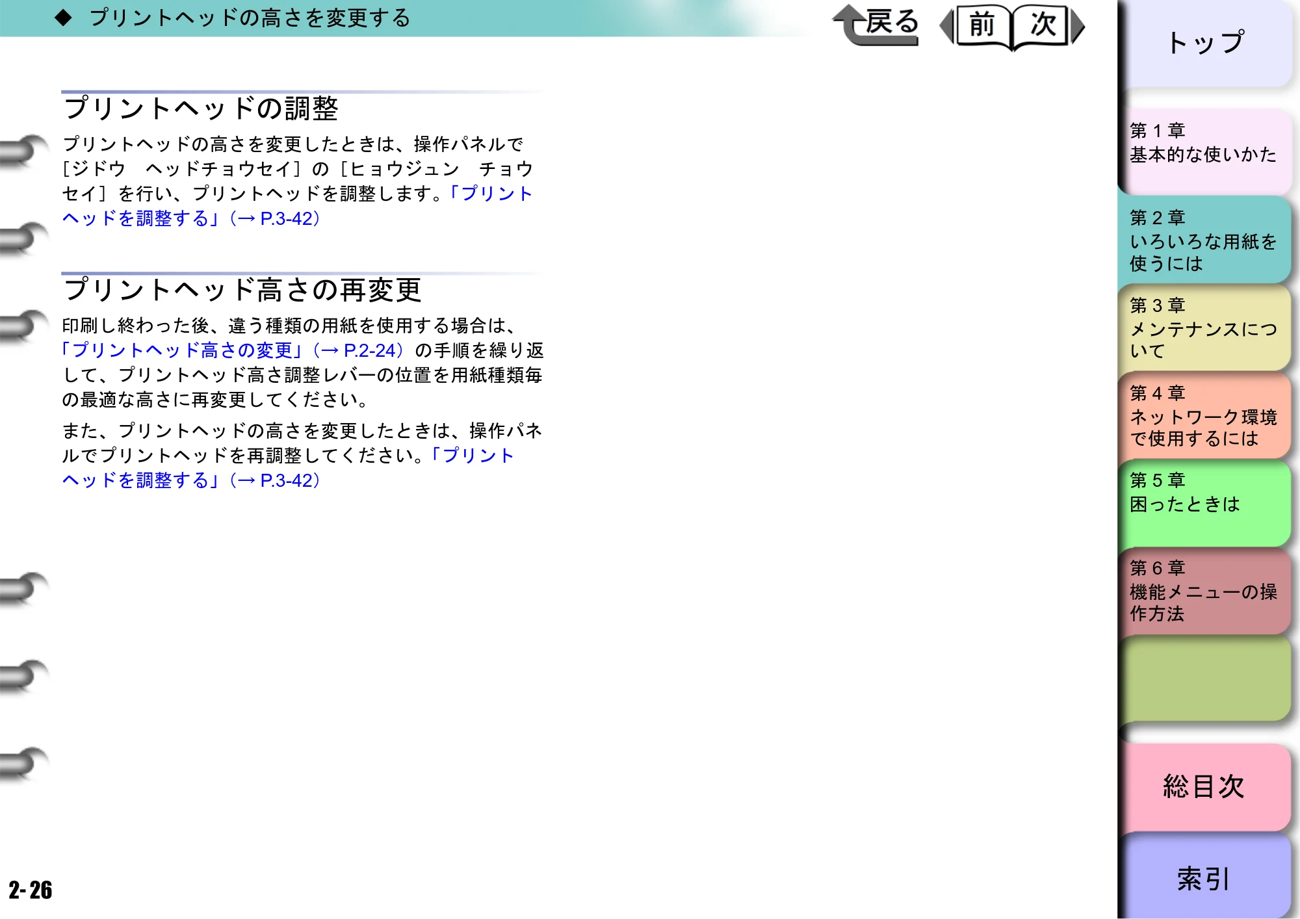Open 第1章 基本的な使いかた tab
The height and width of the screenshot is (919, 1300).
[1206, 151]
